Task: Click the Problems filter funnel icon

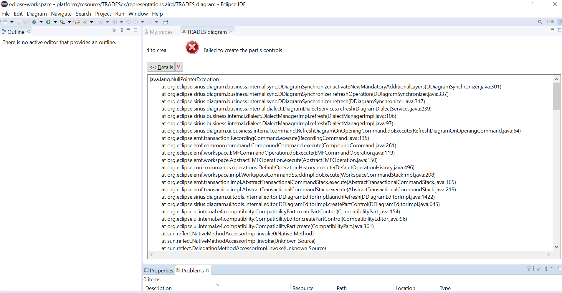Action: 529,269
